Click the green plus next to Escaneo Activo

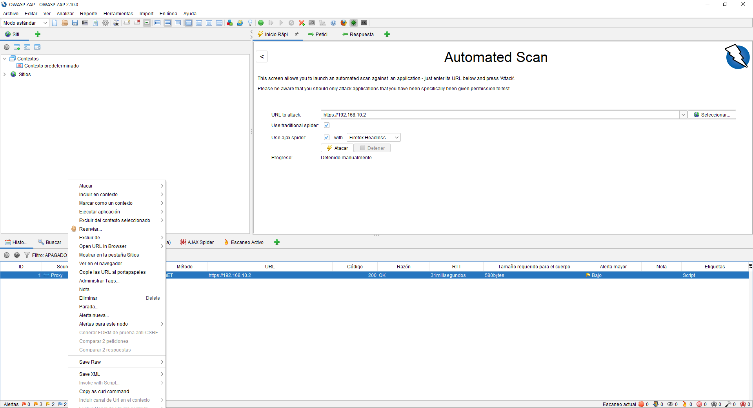coord(277,242)
